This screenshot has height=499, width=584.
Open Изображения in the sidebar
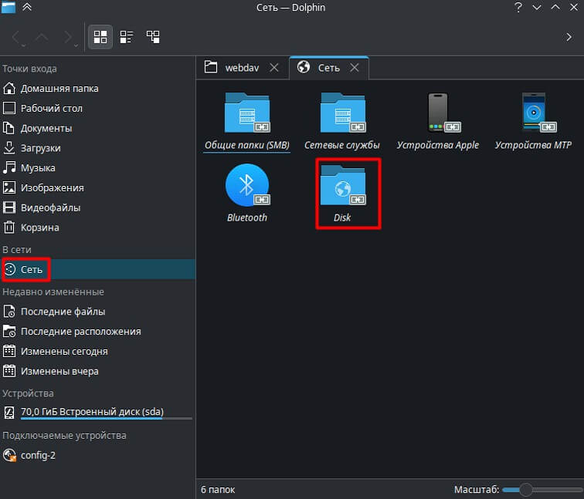[x=97, y=187]
